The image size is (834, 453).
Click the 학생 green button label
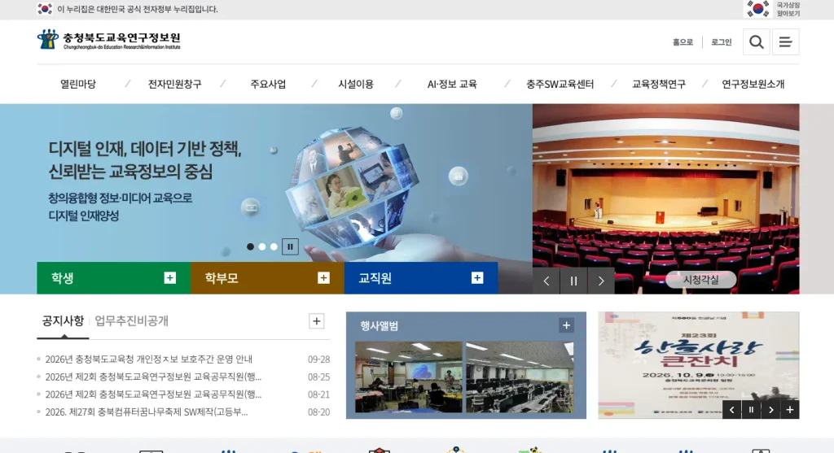click(x=62, y=278)
